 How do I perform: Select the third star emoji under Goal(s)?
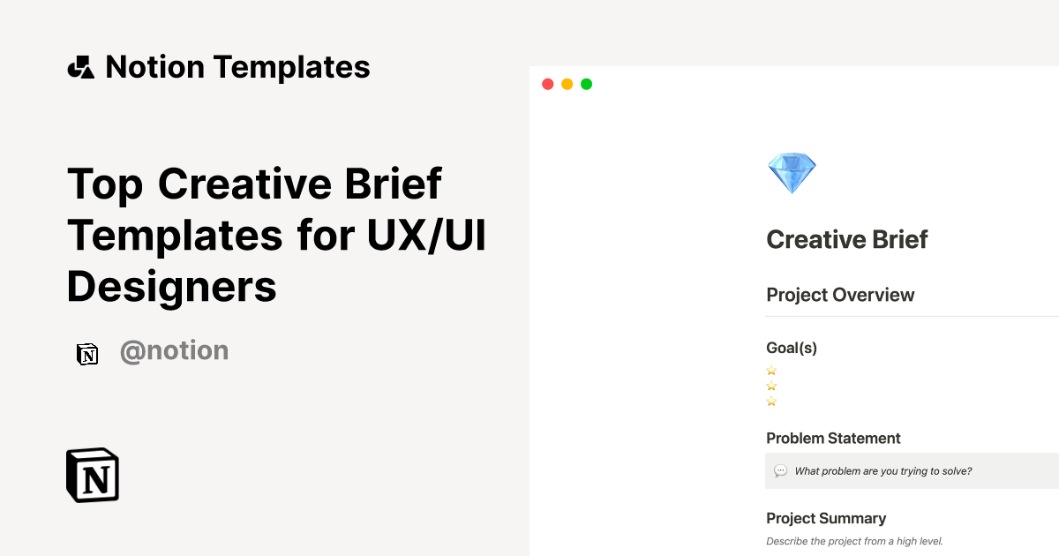click(771, 401)
